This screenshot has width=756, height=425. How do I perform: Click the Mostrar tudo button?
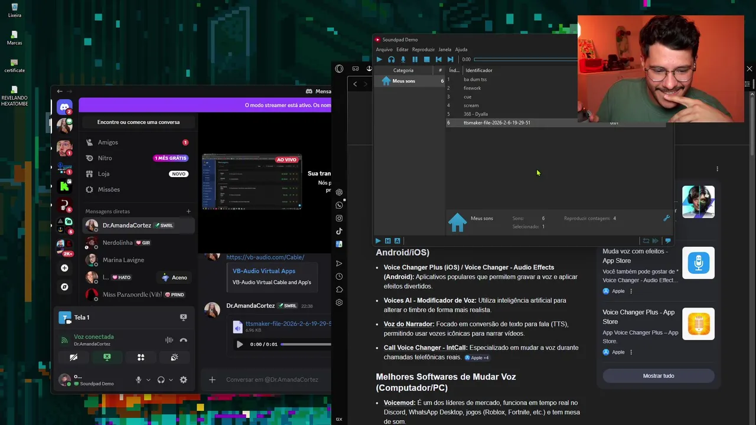click(x=659, y=376)
